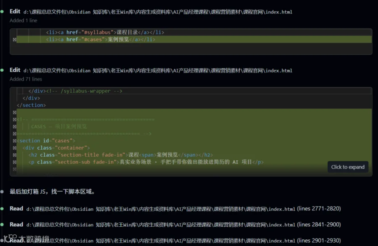Image resolution: width=378 pixels, height=246 pixels.
Task: Click the added-line marker beside the p section-sub line
Action: click(14, 162)
